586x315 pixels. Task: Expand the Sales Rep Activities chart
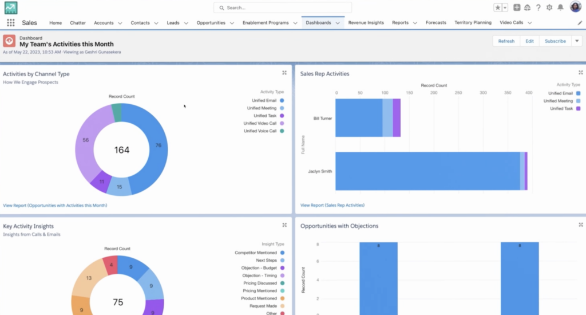(x=581, y=73)
